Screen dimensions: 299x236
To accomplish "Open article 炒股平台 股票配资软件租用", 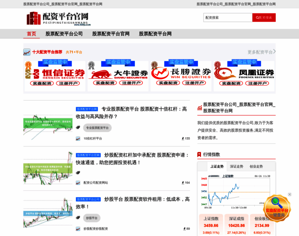I will pyautogui.click(x=133, y=203).
